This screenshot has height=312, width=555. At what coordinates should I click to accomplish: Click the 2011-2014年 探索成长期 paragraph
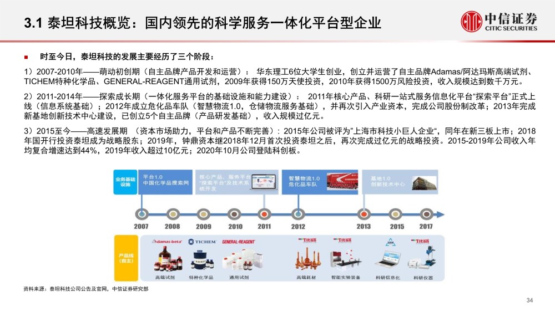tap(280, 106)
